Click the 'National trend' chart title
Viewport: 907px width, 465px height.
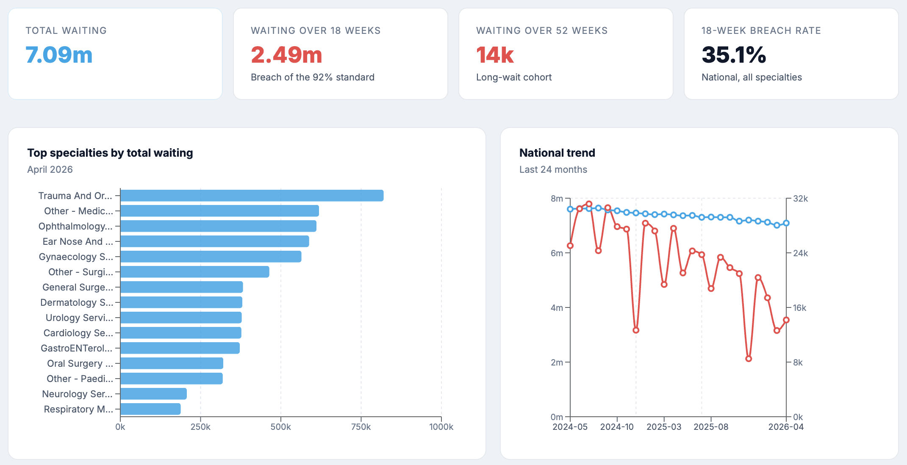point(557,153)
